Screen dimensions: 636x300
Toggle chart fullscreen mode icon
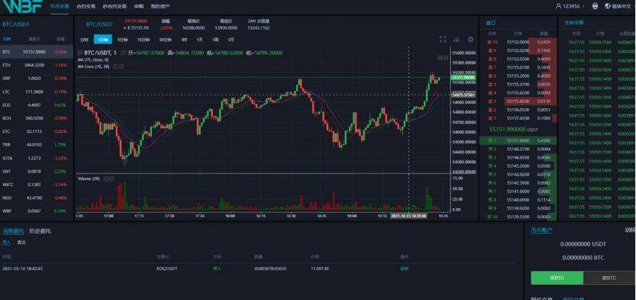pyautogui.click(x=442, y=40)
